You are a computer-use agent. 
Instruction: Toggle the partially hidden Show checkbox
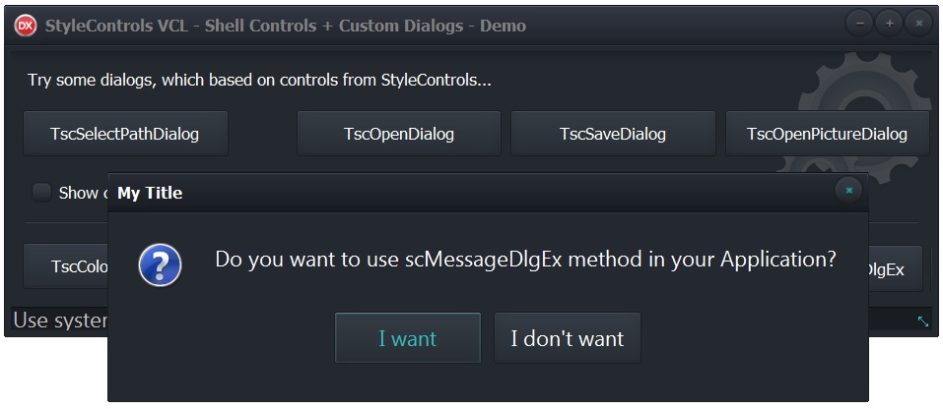(x=41, y=193)
